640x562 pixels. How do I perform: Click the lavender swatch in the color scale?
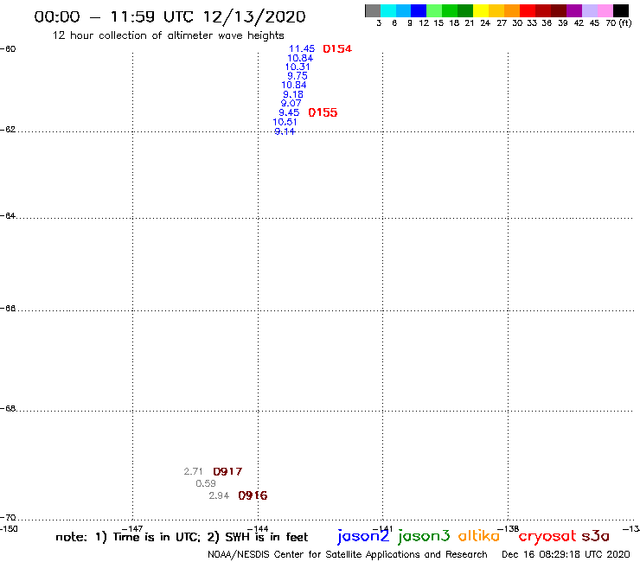(589, 10)
